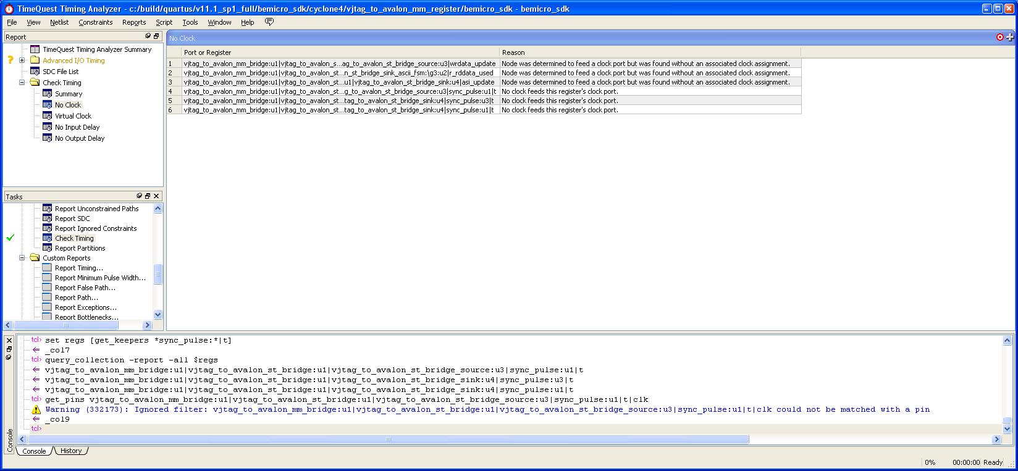Collapse the Custom Reports task folder

point(22,258)
